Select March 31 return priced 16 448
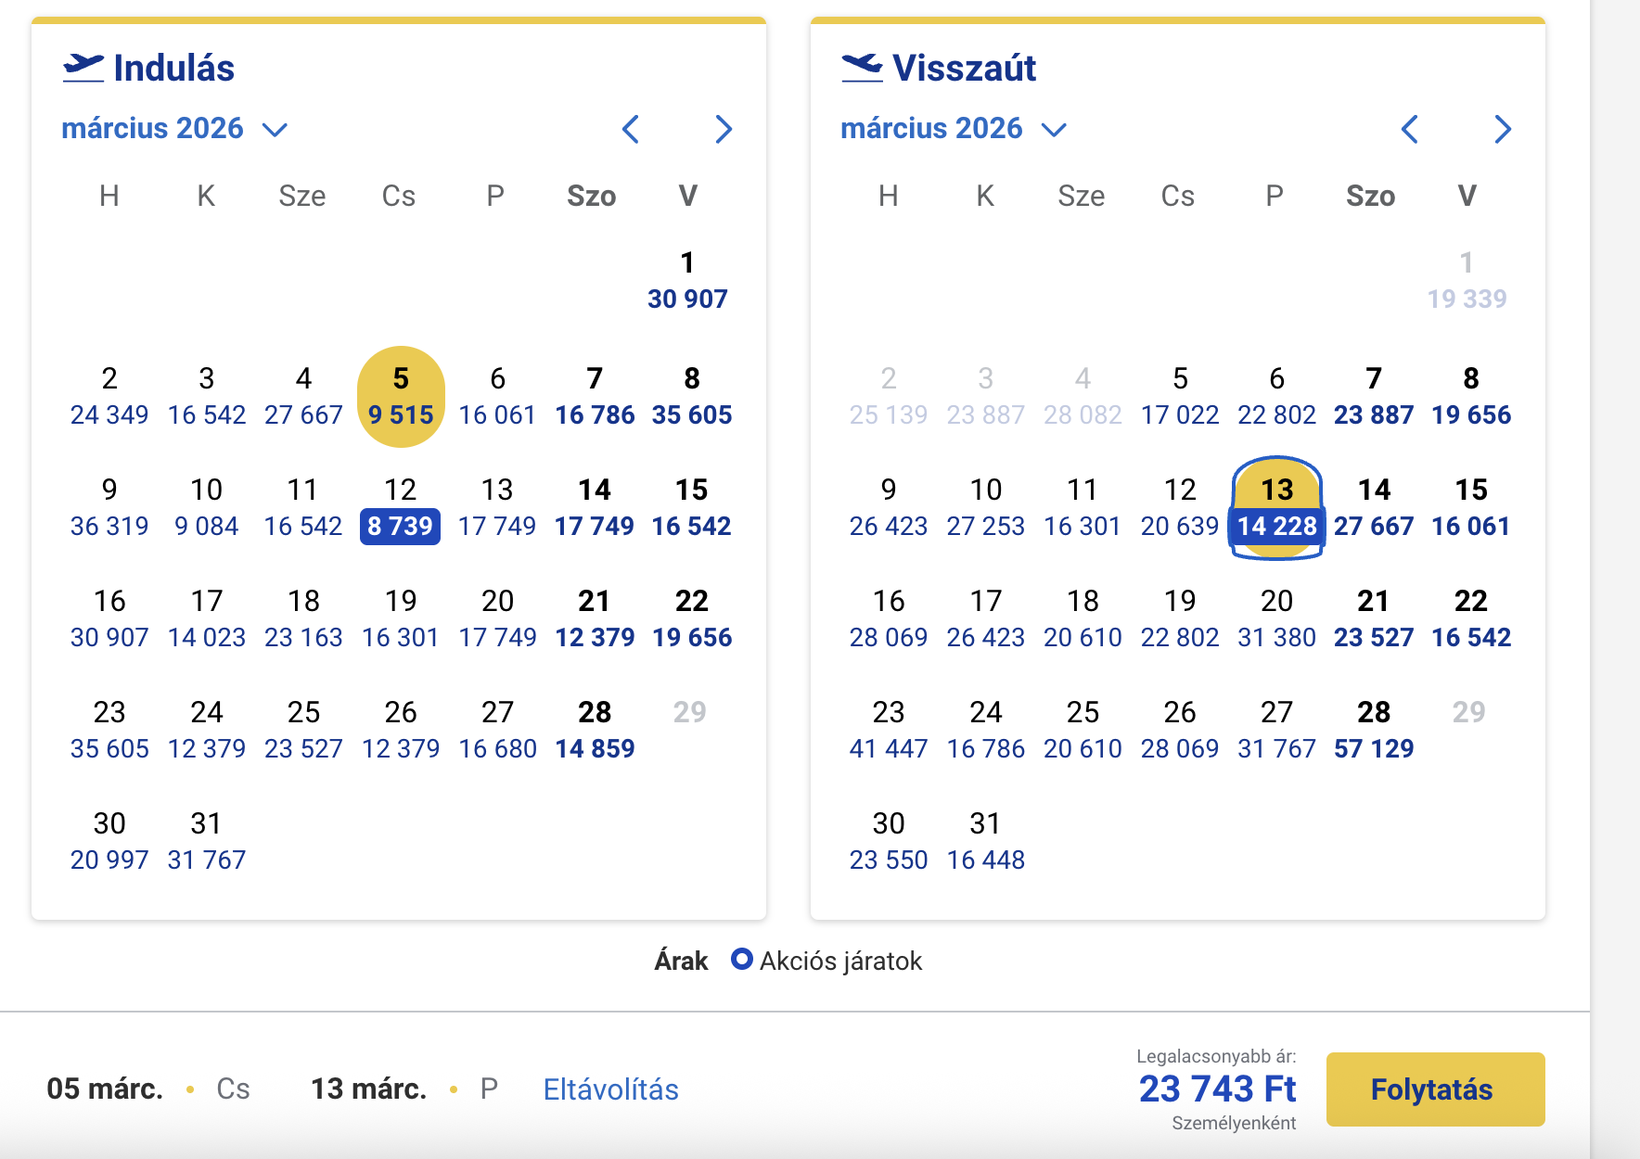Image resolution: width=1640 pixels, height=1159 pixels. [x=986, y=841]
